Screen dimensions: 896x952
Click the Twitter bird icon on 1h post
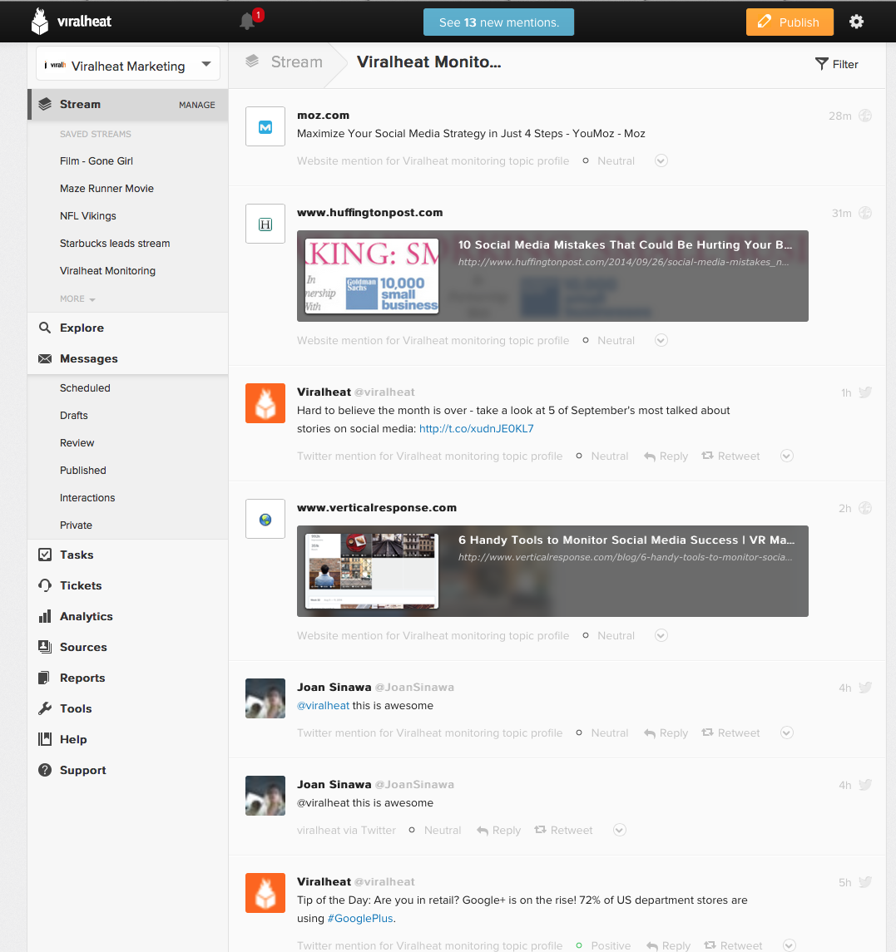tap(865, 392)
